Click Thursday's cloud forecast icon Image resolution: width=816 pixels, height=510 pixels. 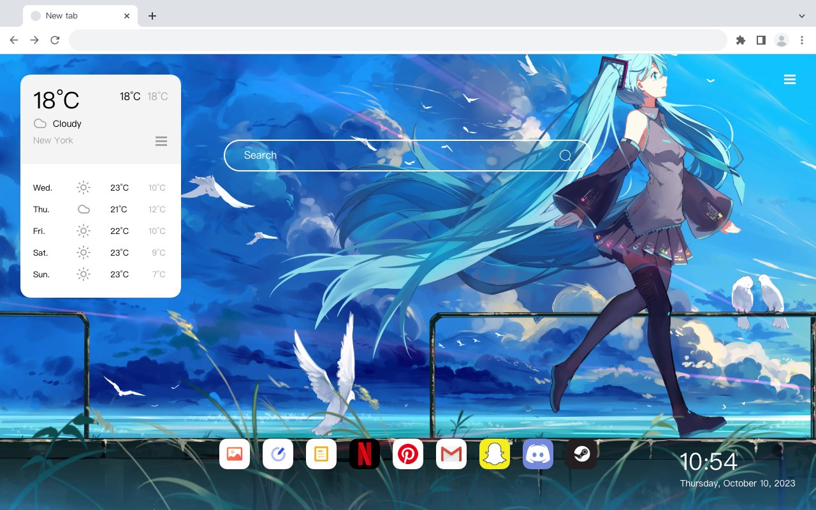(x=84, y=209)
